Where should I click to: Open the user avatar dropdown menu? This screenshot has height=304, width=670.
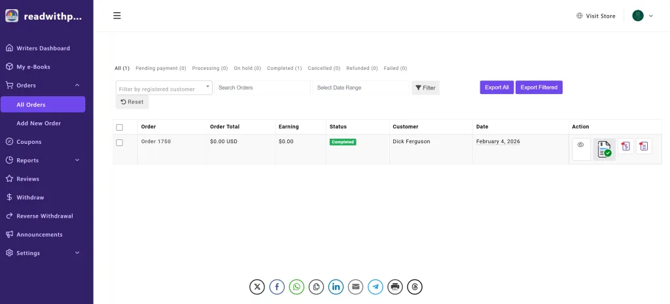click(642, 16)
